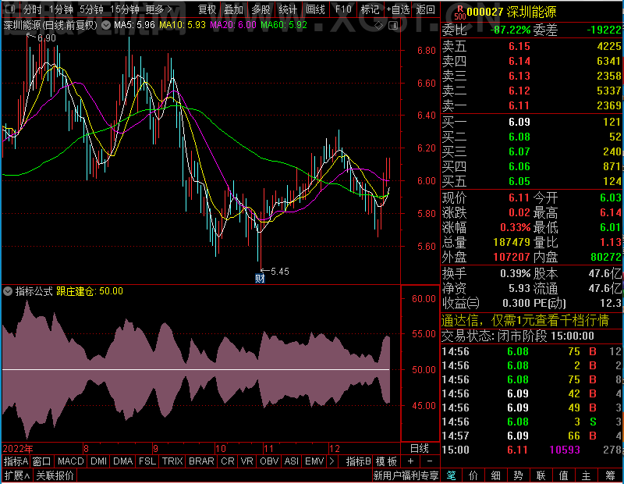Viewport: 624px width, 484px height.
Task: Switch indicator to BRAR
Action: tap(201, 461)
